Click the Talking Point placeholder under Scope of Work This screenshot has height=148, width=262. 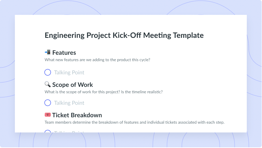[x=69, y=103]
